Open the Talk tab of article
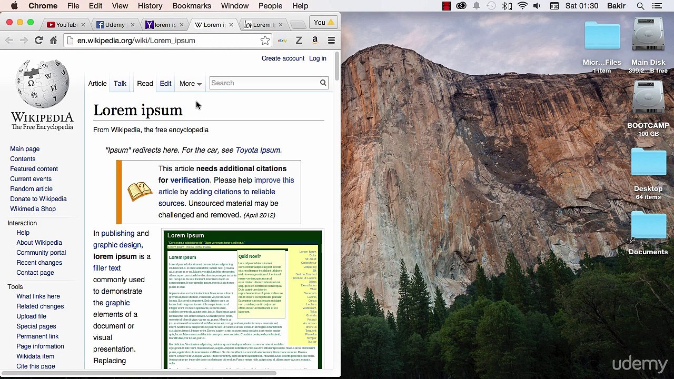 (x=120, y=84)
